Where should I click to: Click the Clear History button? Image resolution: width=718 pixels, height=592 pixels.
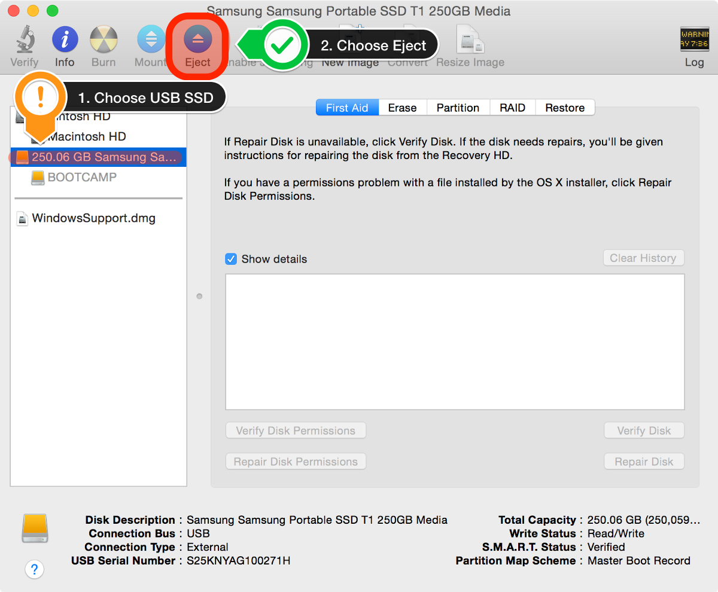643,258
